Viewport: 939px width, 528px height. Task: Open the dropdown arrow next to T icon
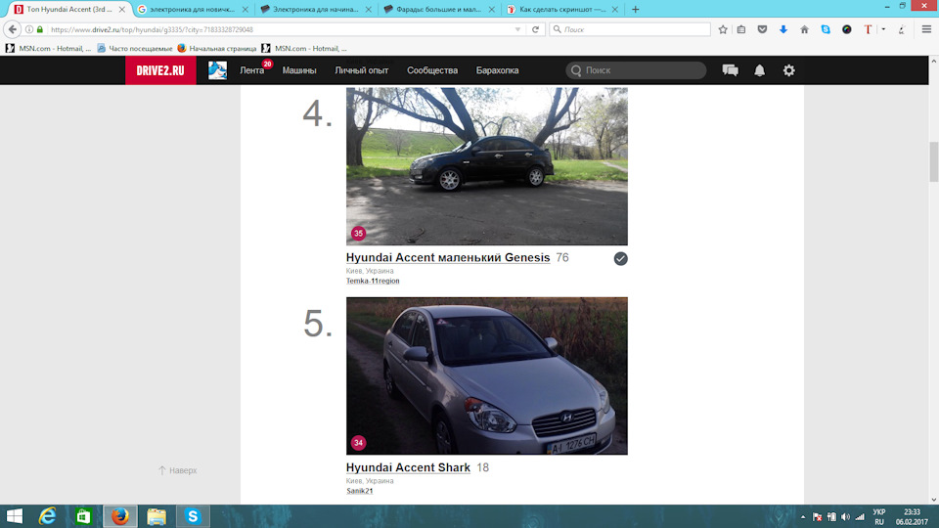click(883, 29)
